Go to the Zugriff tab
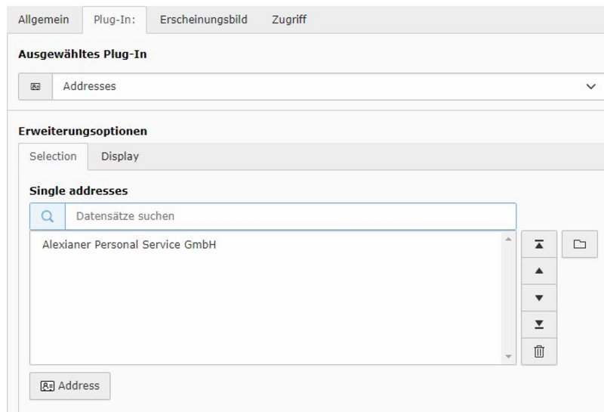Image resolution: width=604 pixels, height=412 pixels. 289,20
